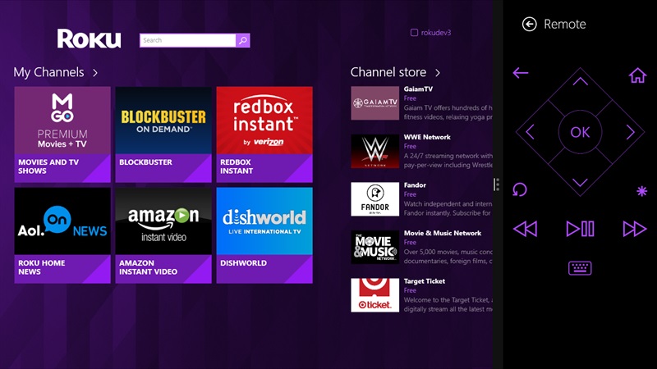
Task: Select the Target Ticket title text
Action: 425,281
